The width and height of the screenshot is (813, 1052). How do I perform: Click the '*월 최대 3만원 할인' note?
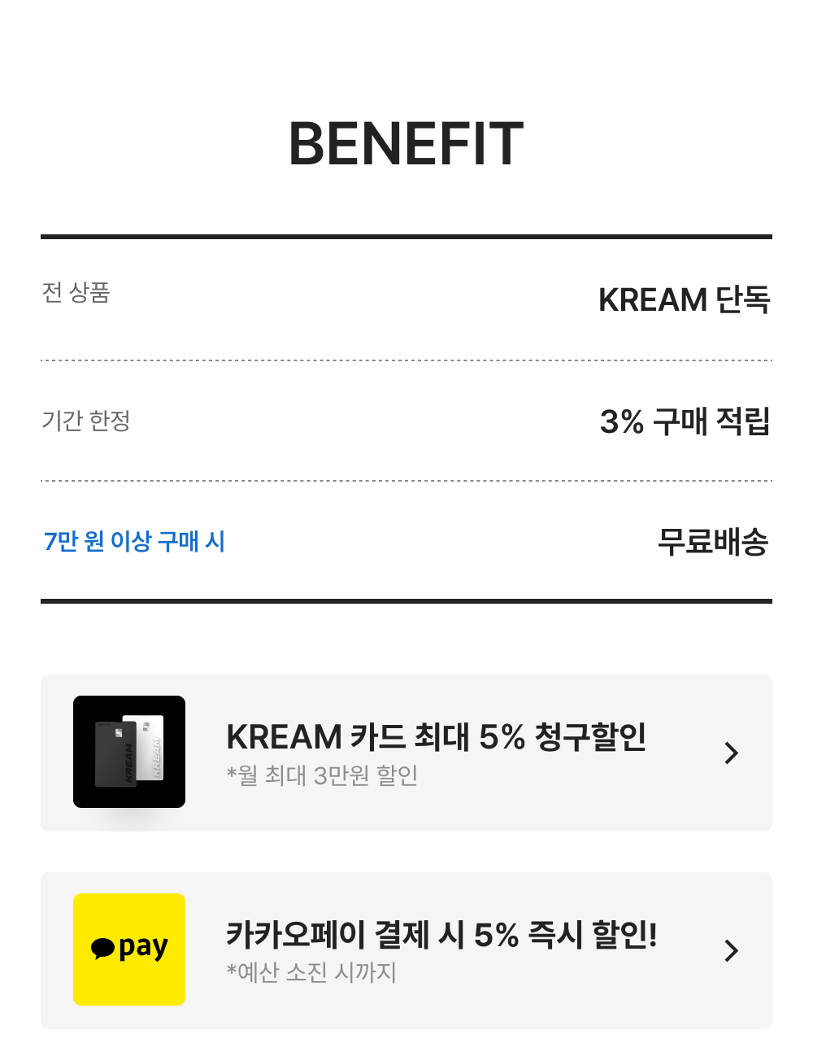pyautogui.click(x=322, y=775)
